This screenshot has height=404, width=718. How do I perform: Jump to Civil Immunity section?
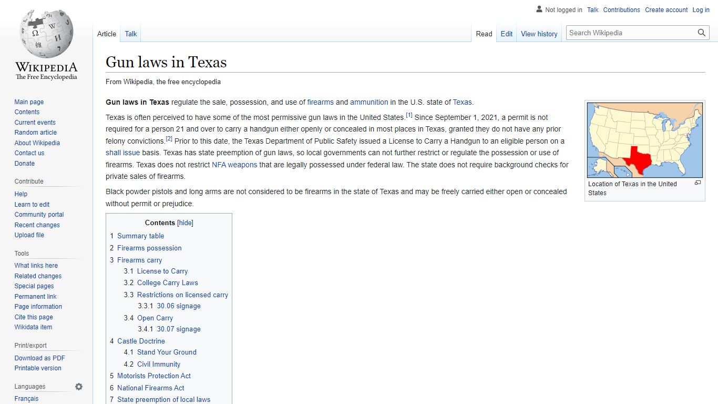pyautogui.click(x=159, y=365)
